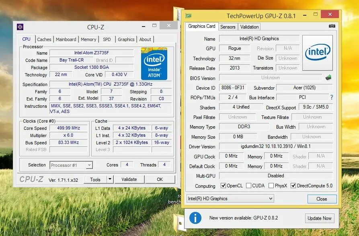
Task: Click the Code Name value Bay Trail-CR
Action: click(x=72, y=60)
